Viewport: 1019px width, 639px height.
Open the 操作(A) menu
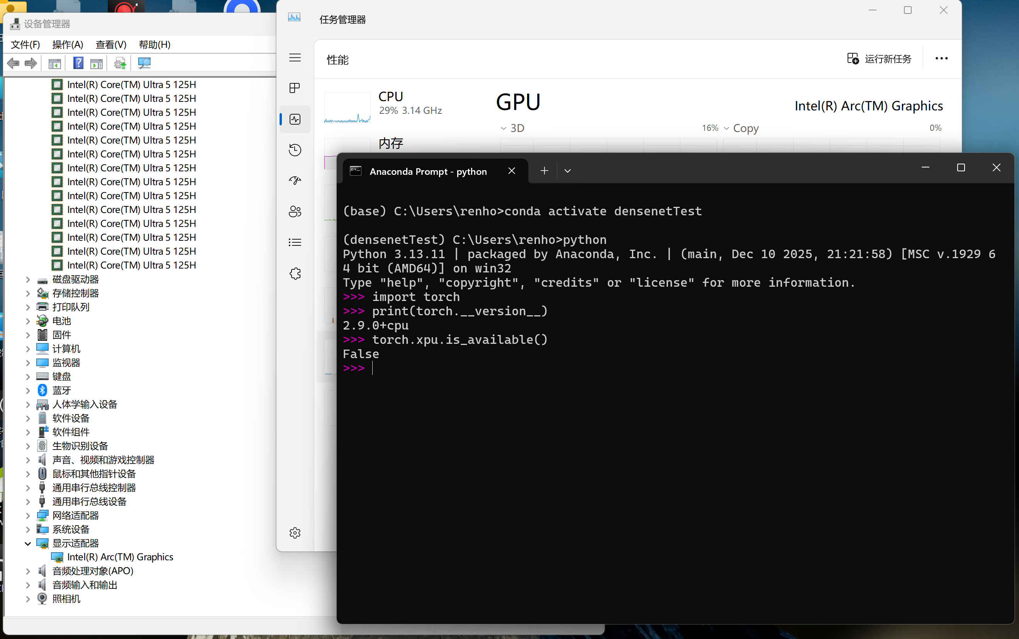tap(68, 44)
